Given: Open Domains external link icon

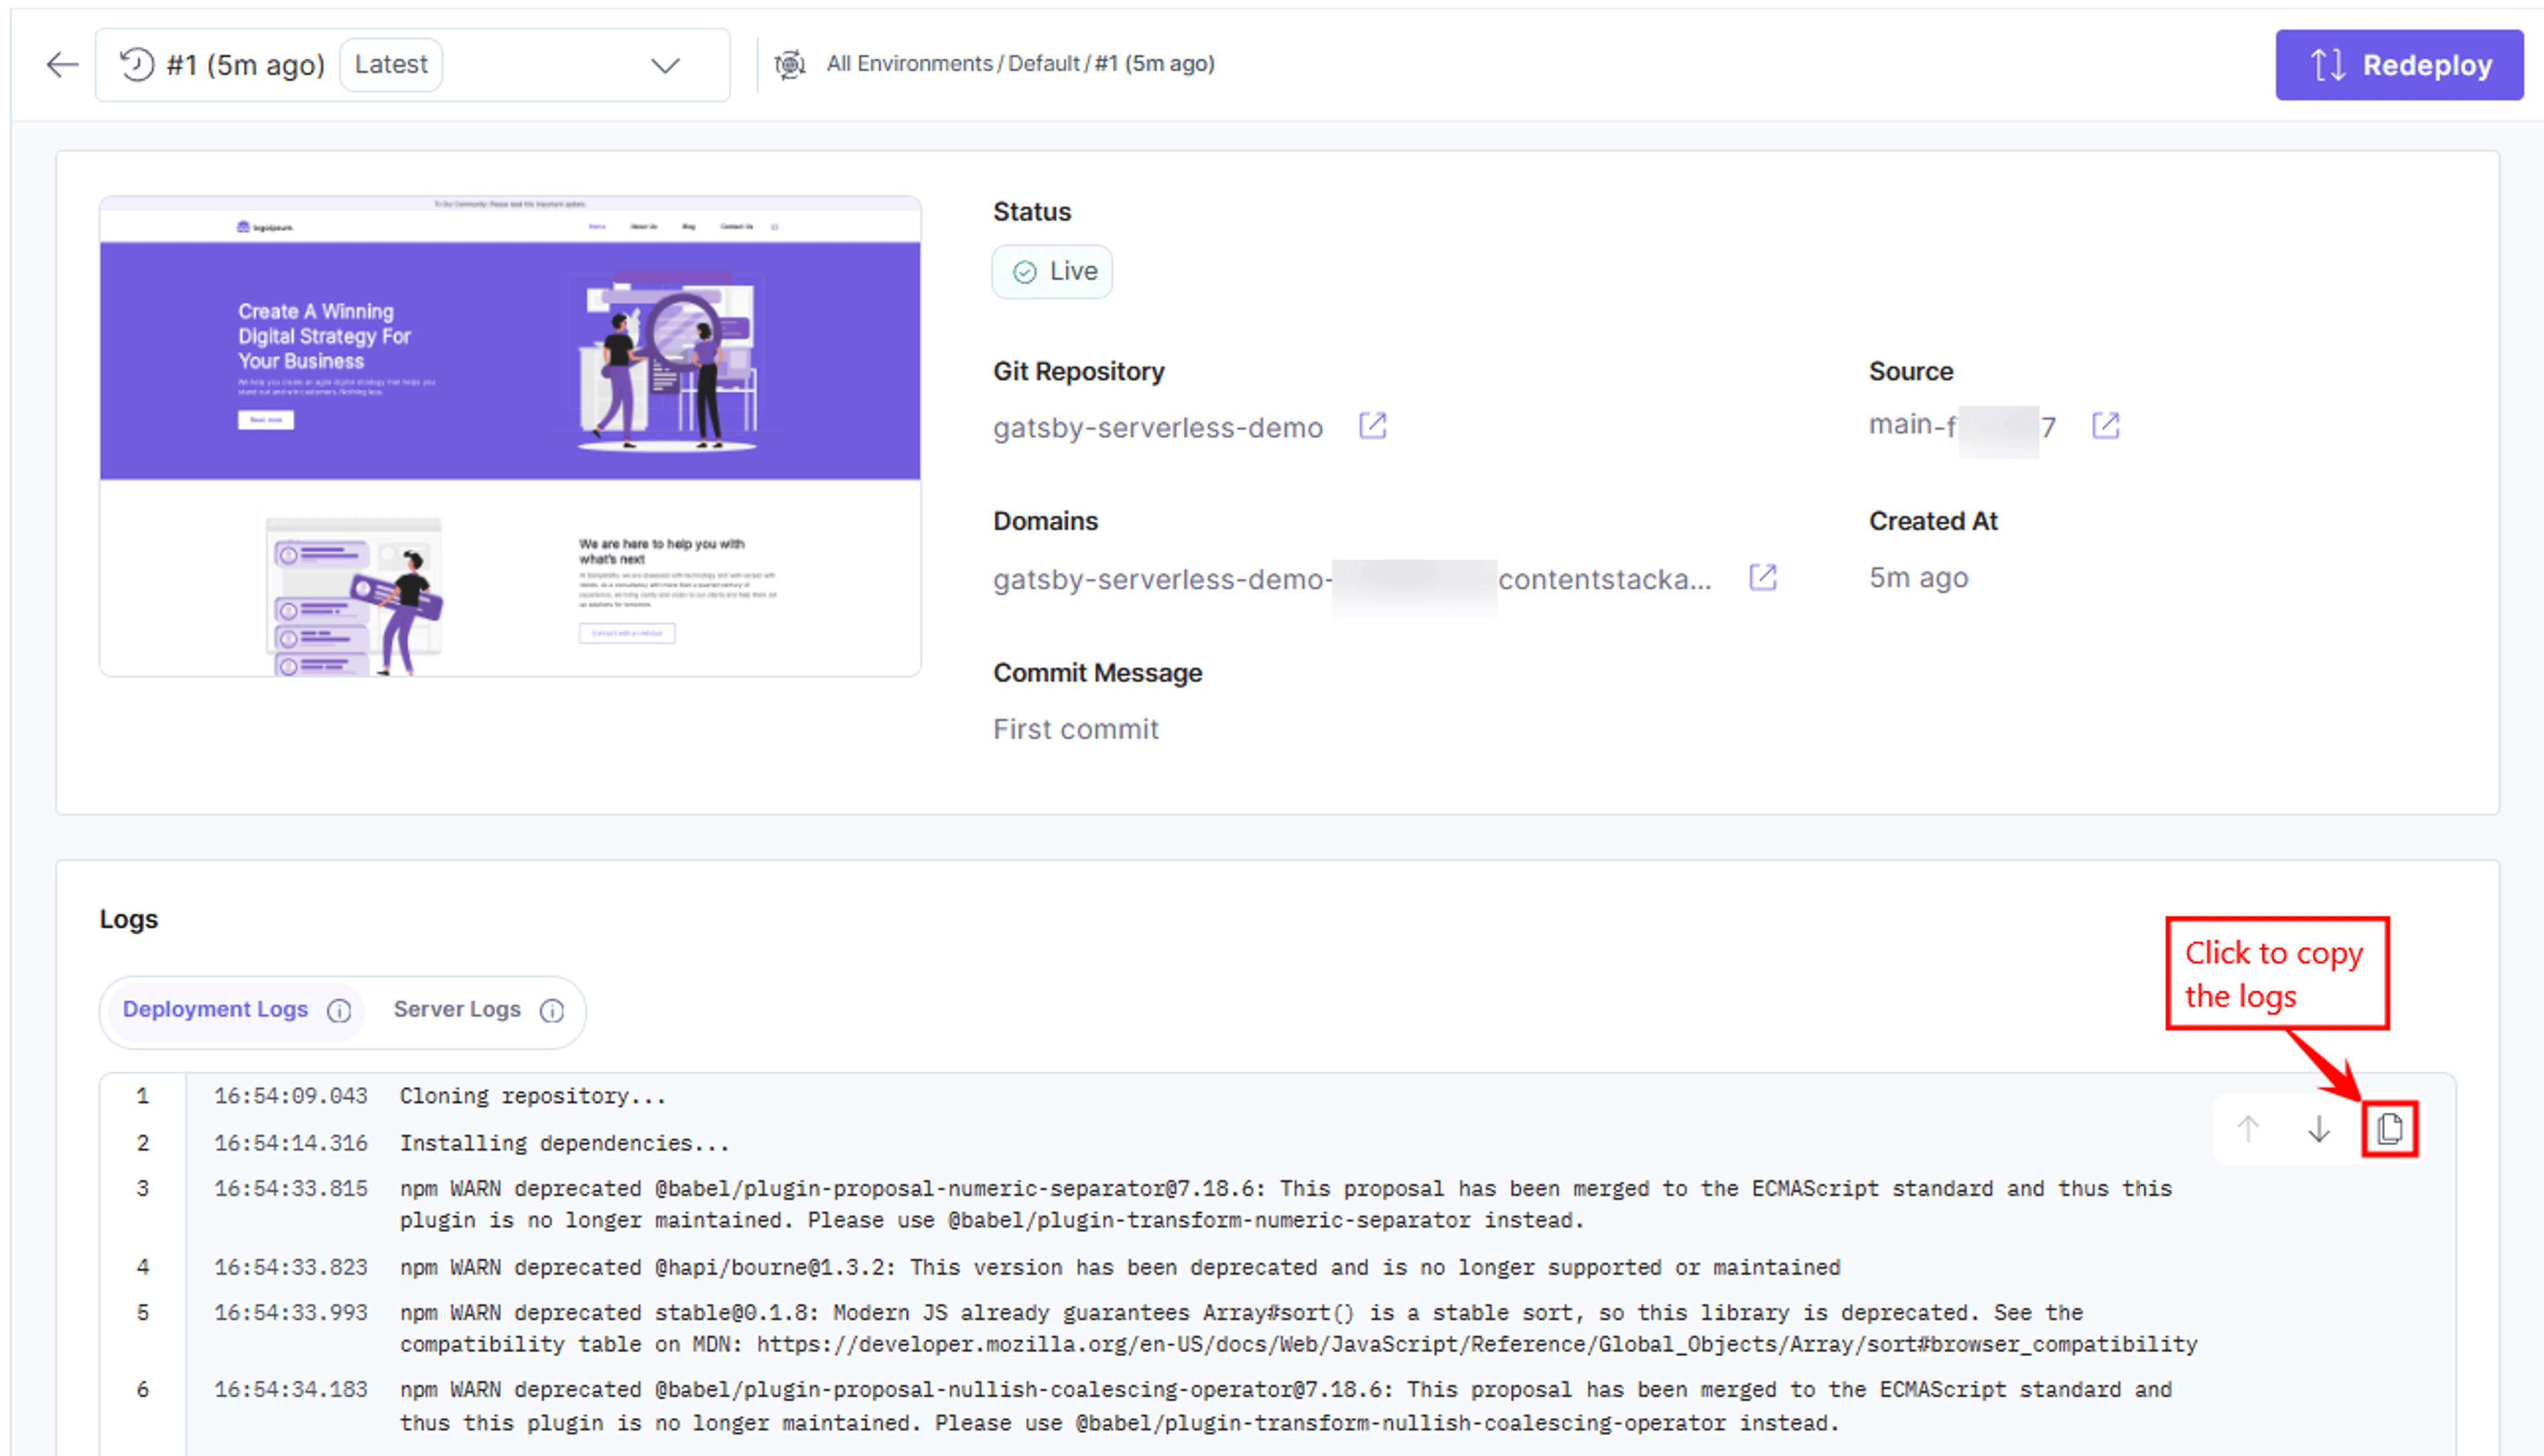Looking at the screenshot, I should coord(1763,577).
